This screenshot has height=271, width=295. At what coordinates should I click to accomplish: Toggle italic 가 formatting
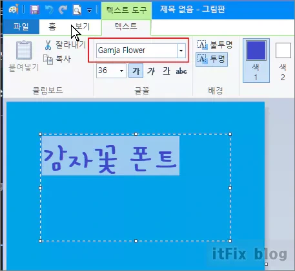[151, 70]
